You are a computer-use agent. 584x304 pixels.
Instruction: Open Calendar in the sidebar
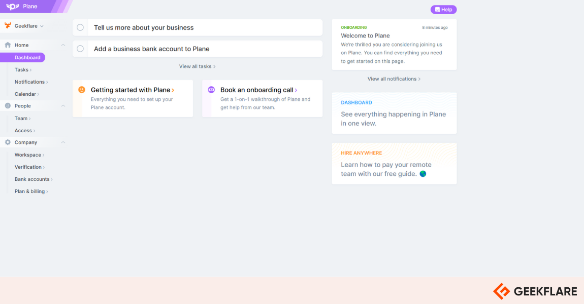[x=26, y=94]
